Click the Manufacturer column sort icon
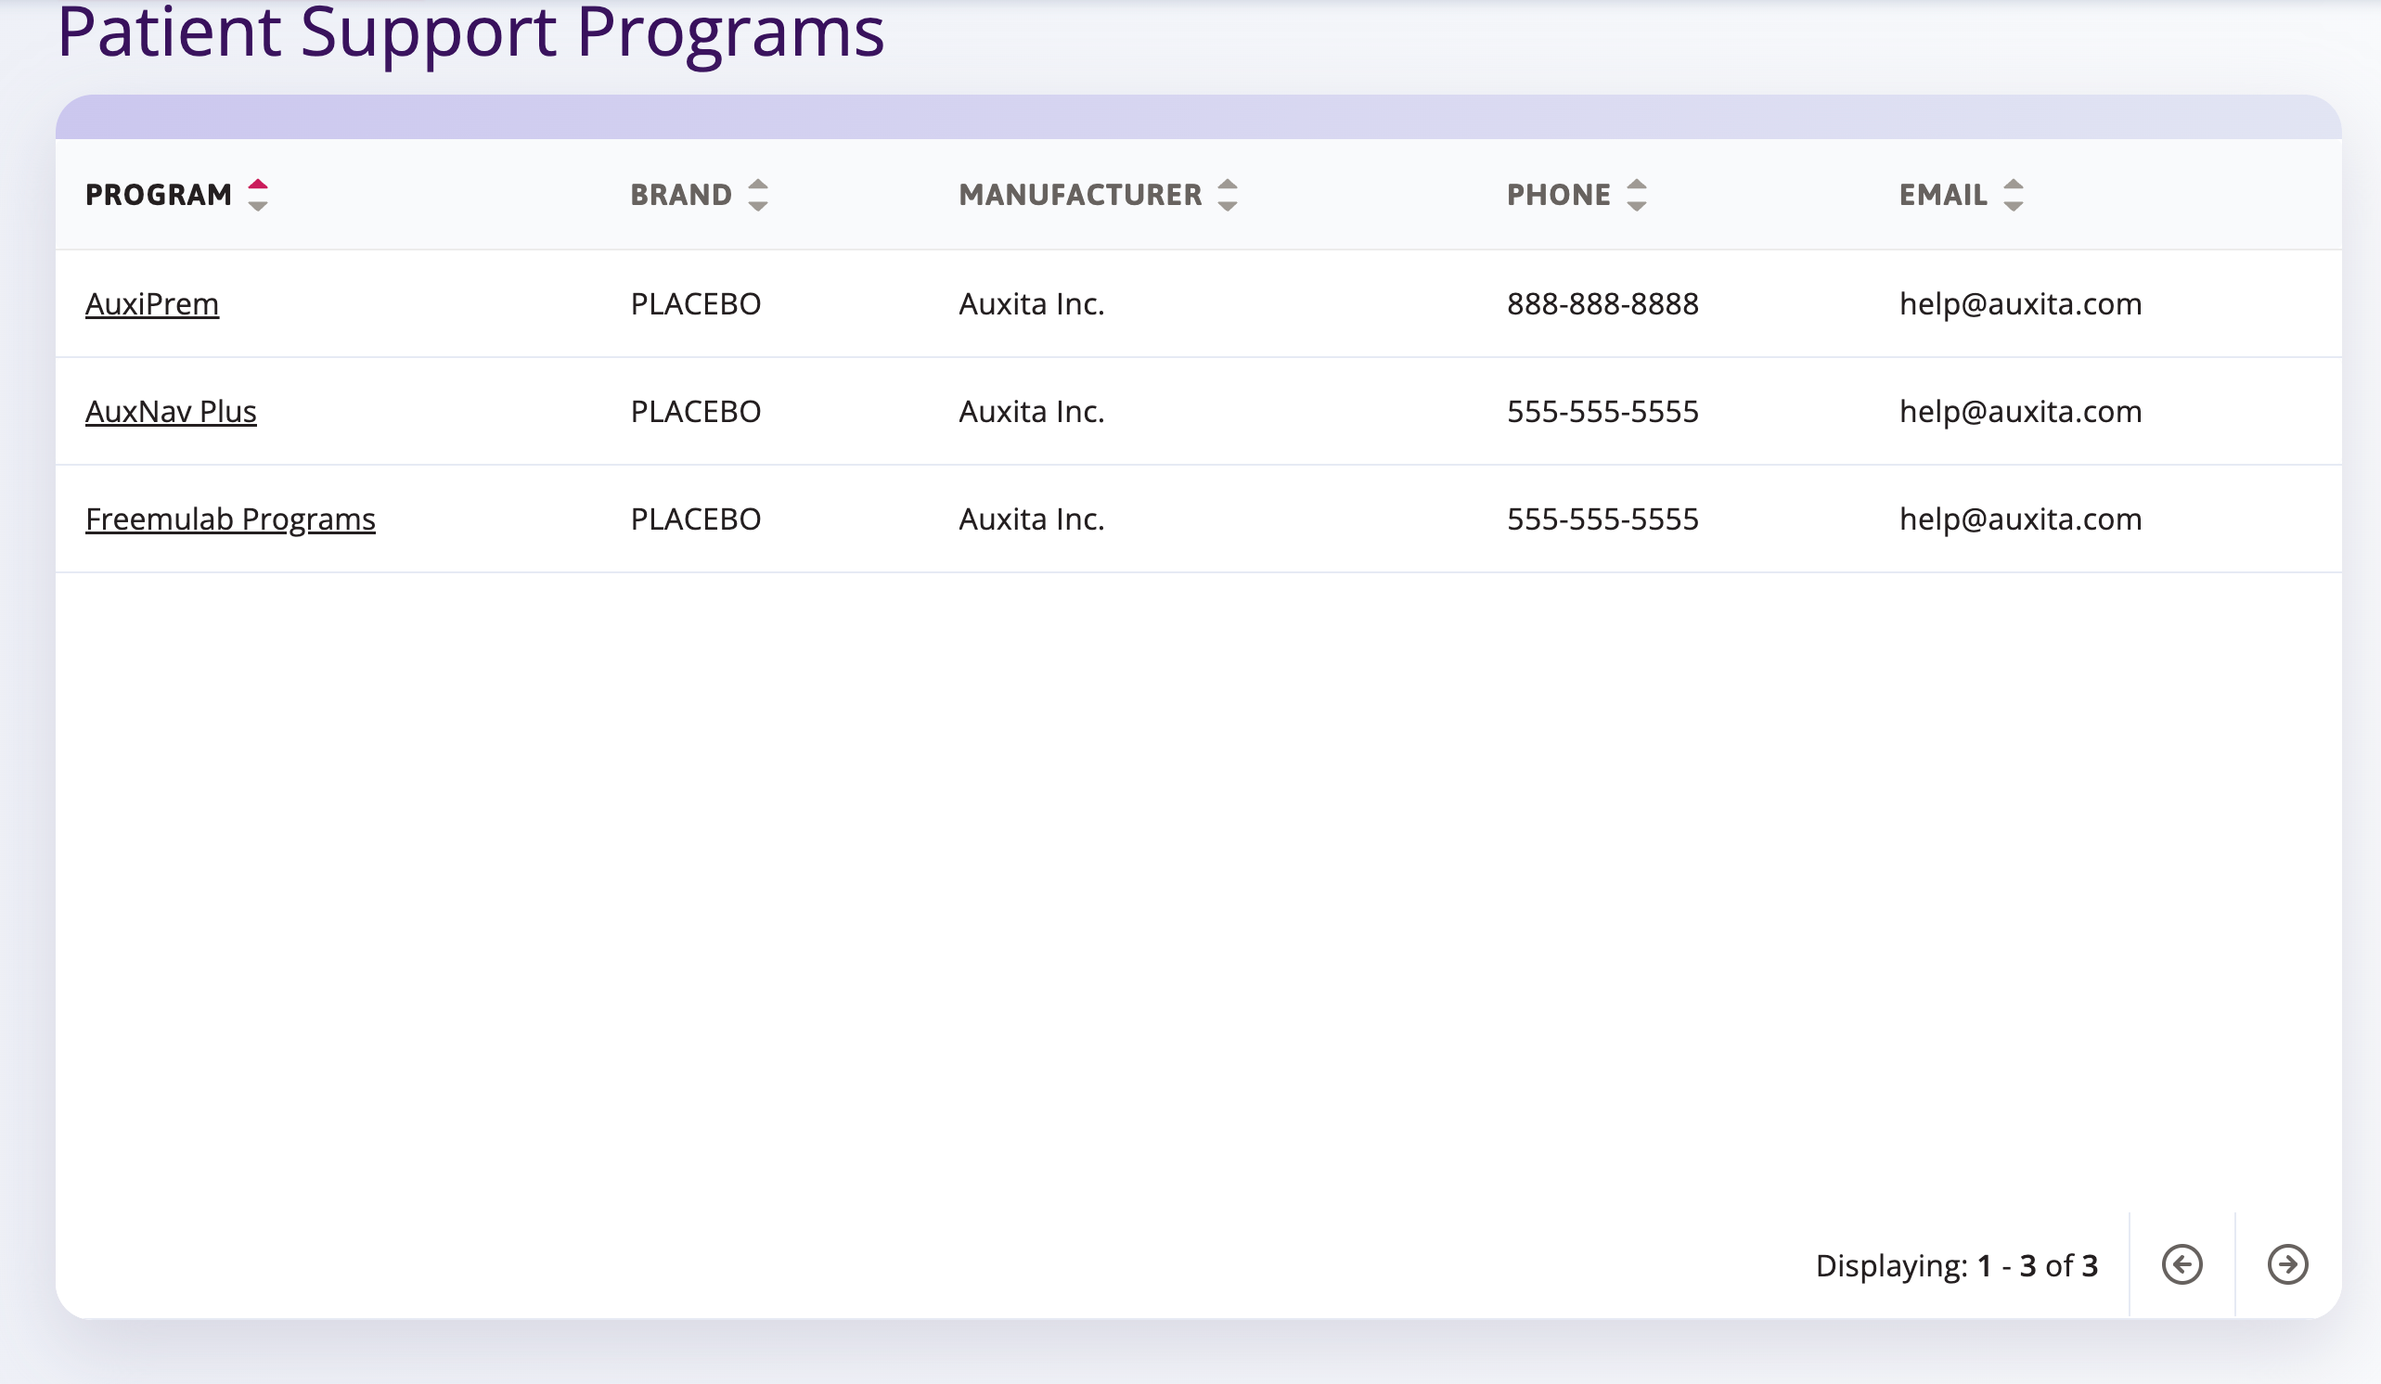 1228,195
